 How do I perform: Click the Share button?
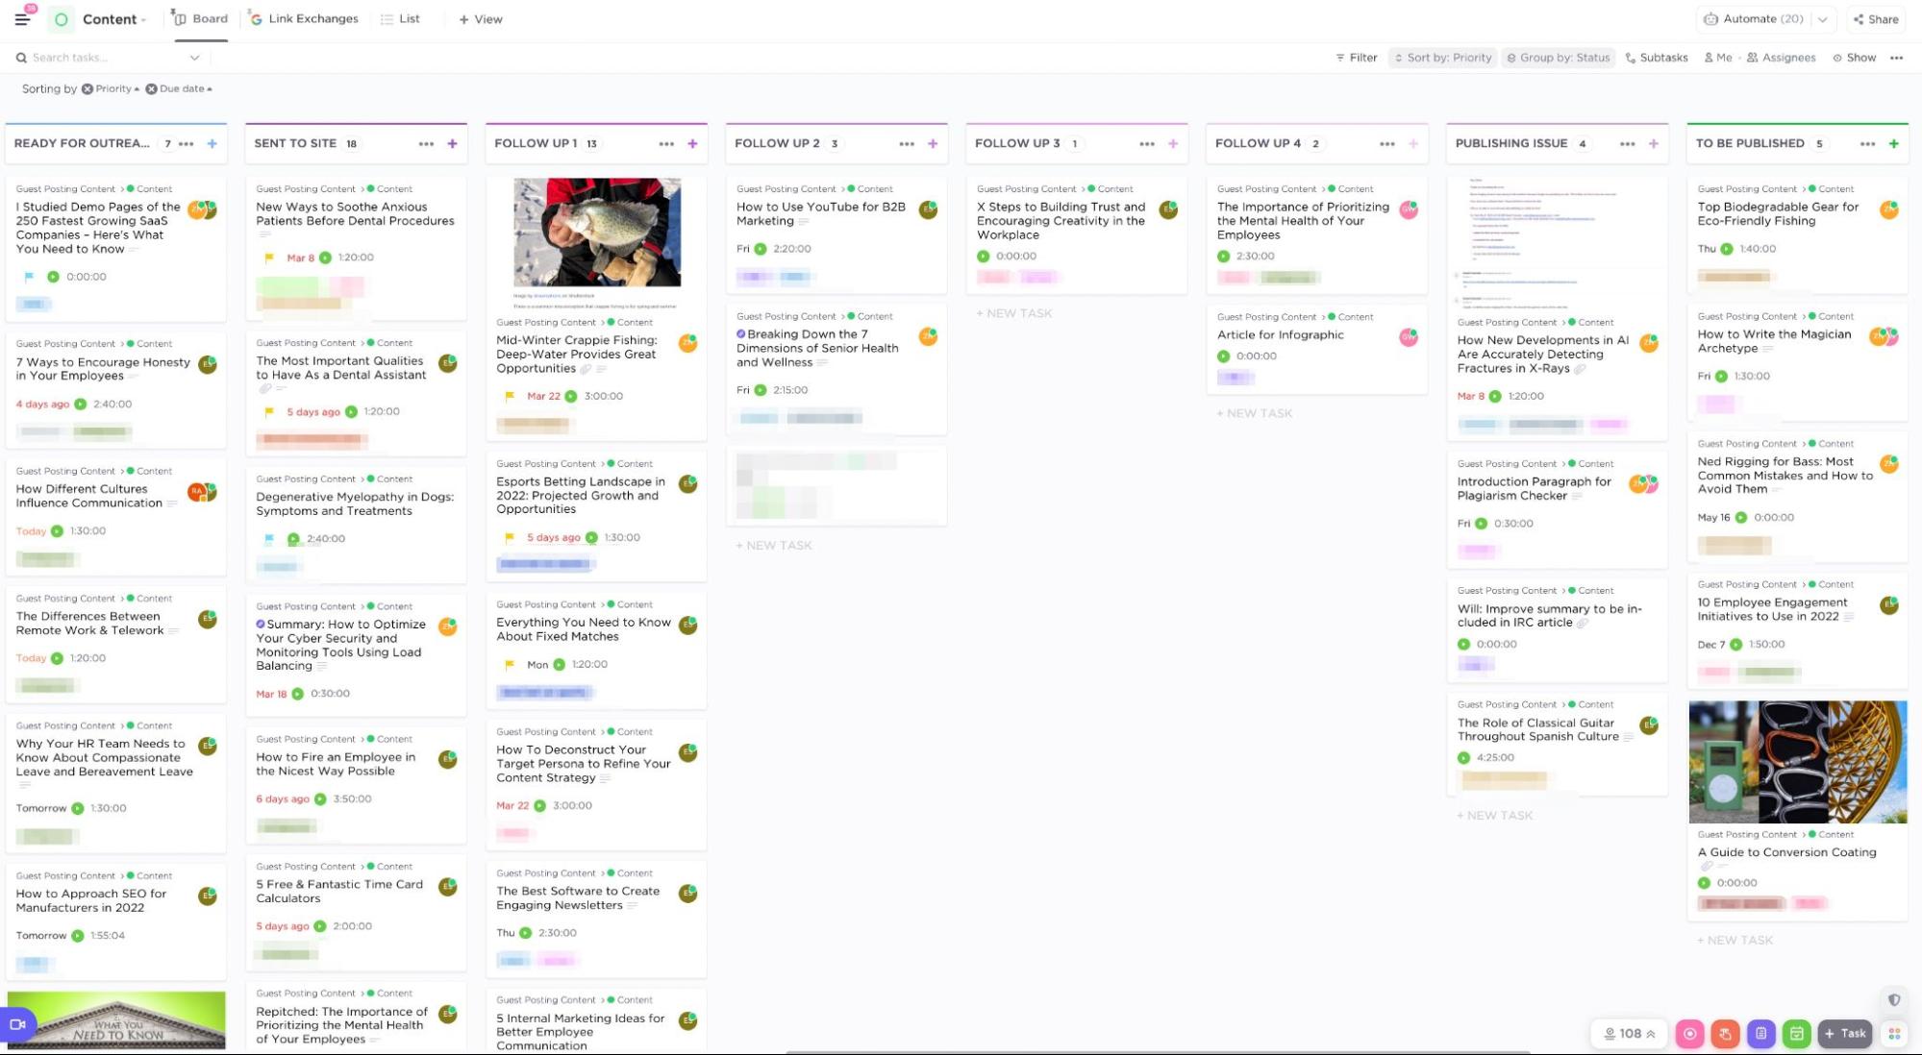coord(1876,19)
